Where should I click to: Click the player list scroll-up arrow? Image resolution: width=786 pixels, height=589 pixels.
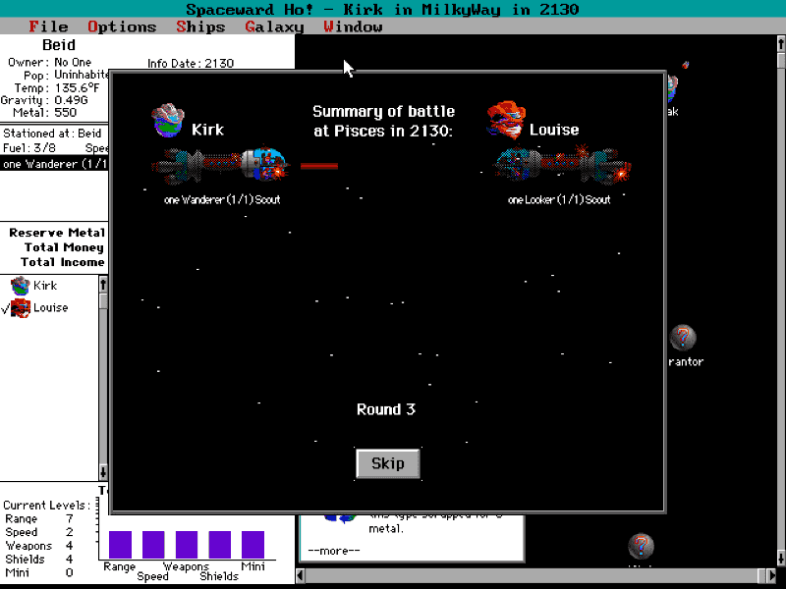point(103,285)
